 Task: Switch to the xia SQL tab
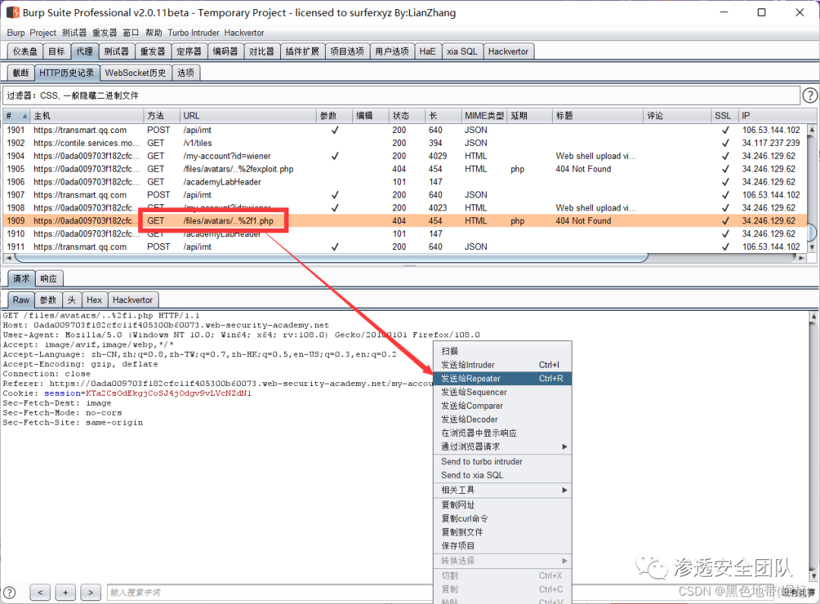coord(462,52)
